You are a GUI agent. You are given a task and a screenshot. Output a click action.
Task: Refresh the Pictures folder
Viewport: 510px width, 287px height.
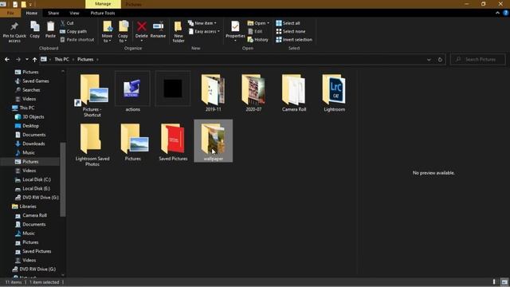pos(440,60)
